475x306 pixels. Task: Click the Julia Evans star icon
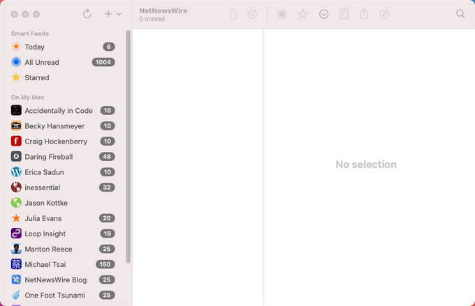[16, 218]
